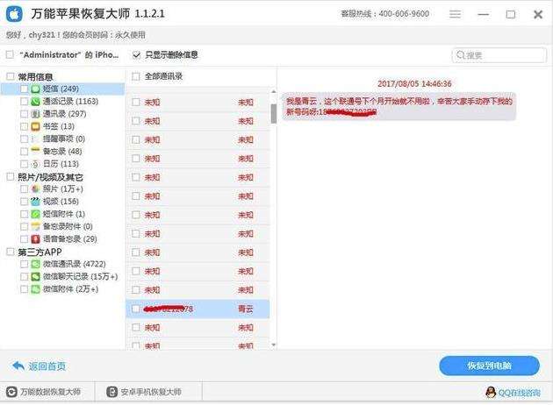Click the 备忘录 (48) notes icon
The width and height of the screenshot is (553, 405).
click(35, 151)
